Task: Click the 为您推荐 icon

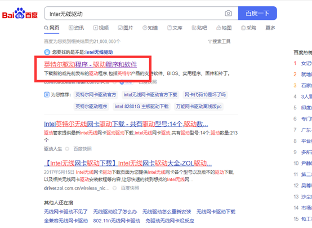Action: coord(47,95)
